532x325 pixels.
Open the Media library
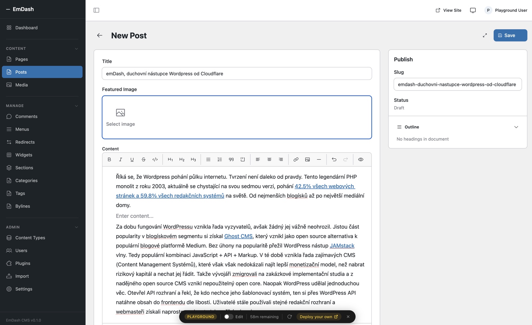click(42, 85)
